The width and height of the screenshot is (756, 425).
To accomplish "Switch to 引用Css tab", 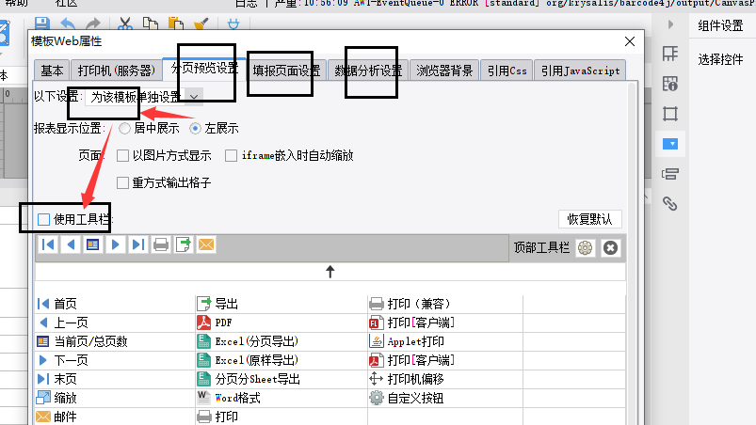I will pos(507,71).
